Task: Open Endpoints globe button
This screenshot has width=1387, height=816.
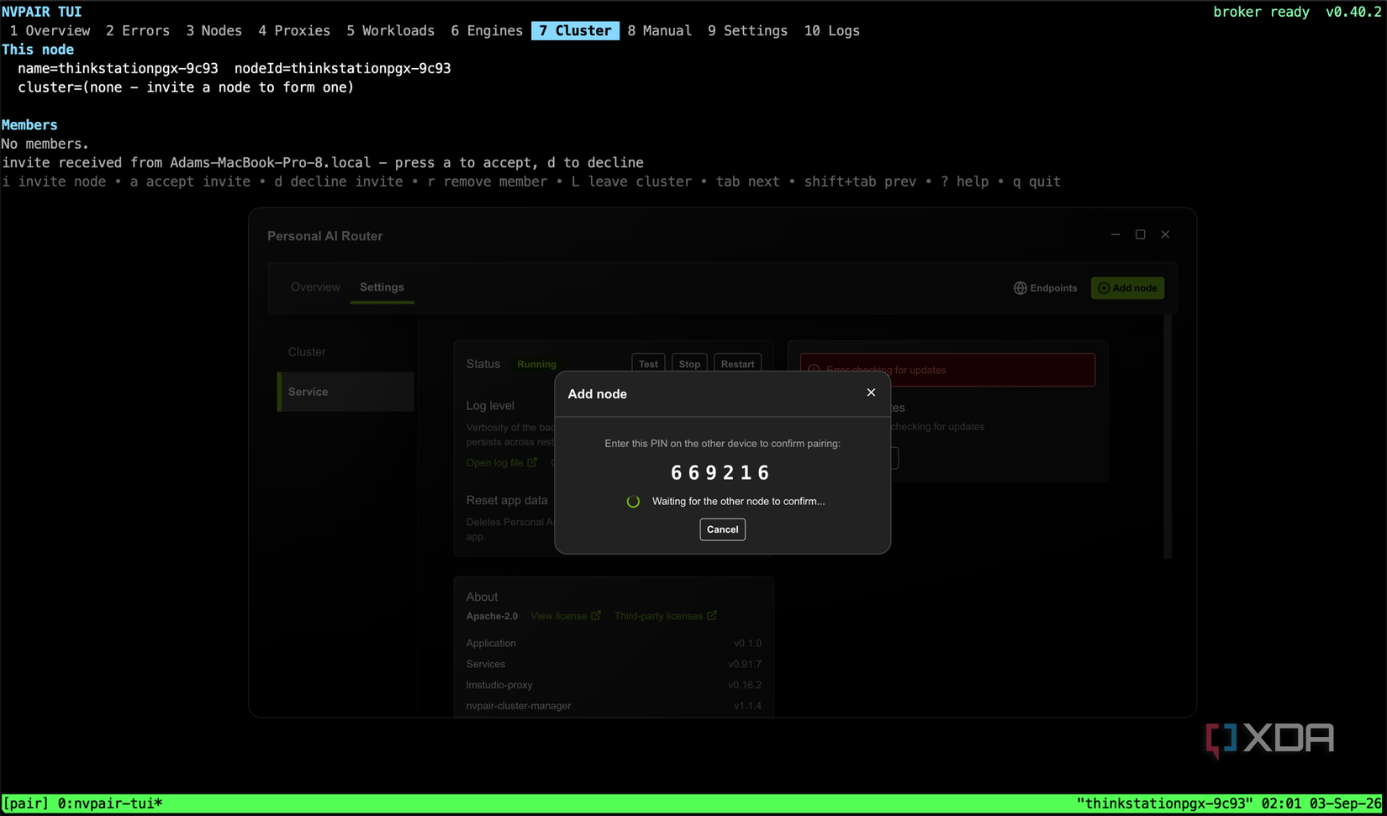Action: point(1045,288)
